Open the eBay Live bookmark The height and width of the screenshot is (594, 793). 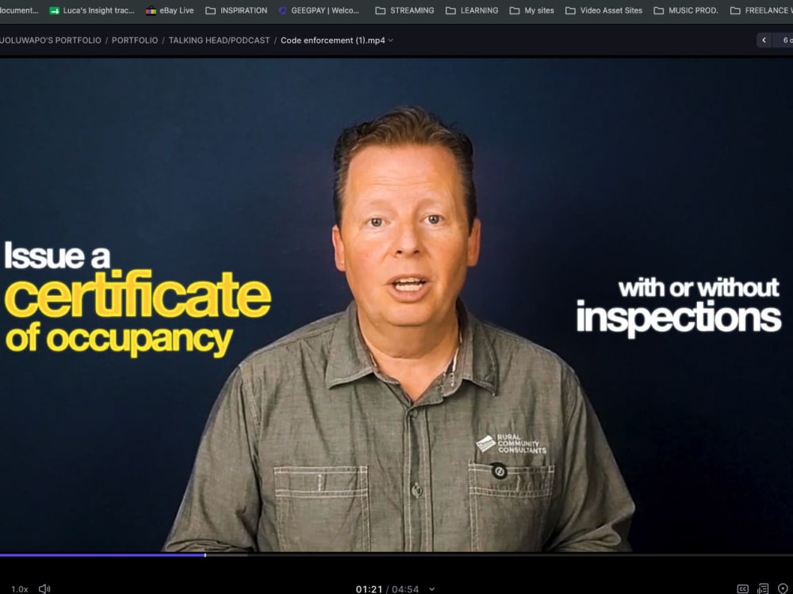coord(170,10)
